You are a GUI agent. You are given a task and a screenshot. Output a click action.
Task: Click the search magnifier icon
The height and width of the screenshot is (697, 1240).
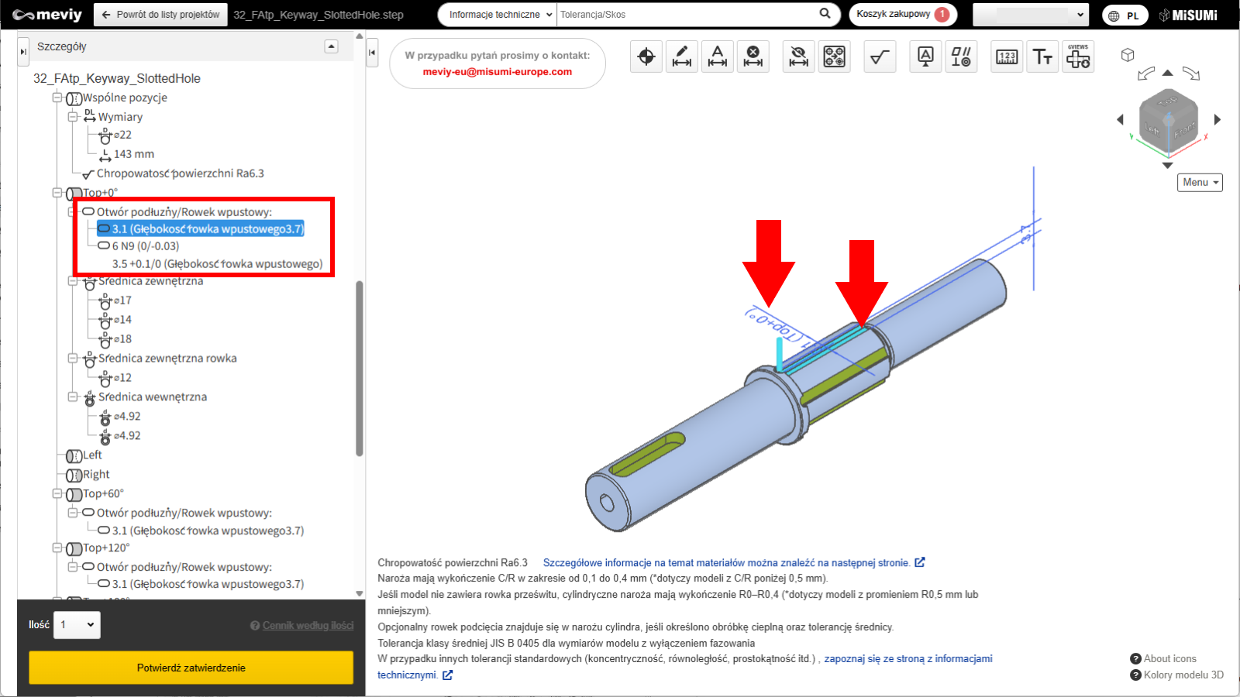tap(825, 14)
